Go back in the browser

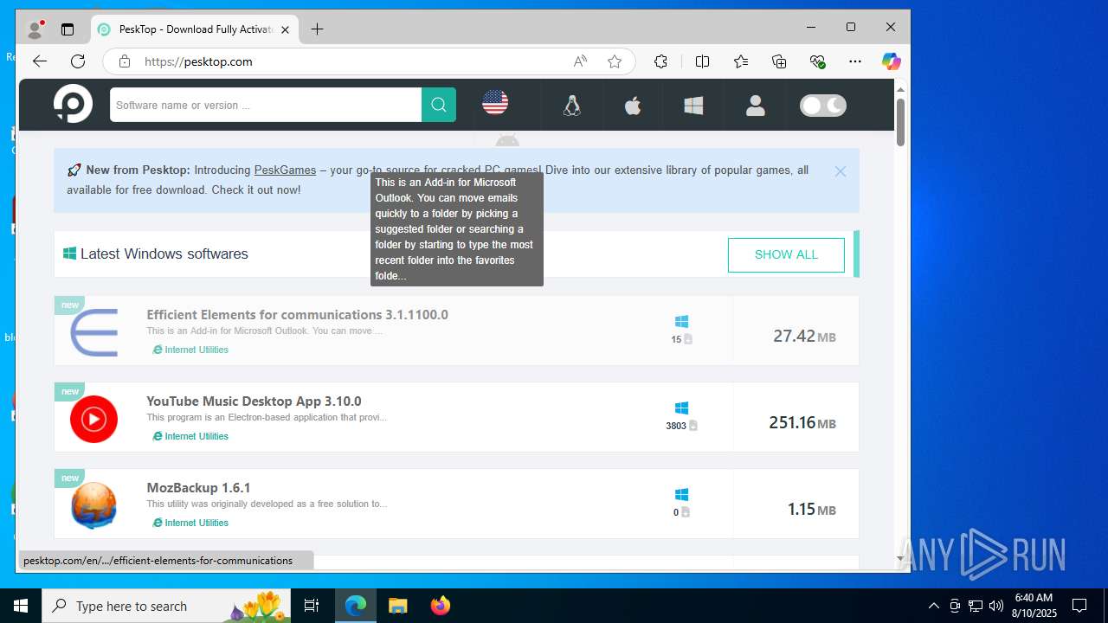(x=39, y=61)
